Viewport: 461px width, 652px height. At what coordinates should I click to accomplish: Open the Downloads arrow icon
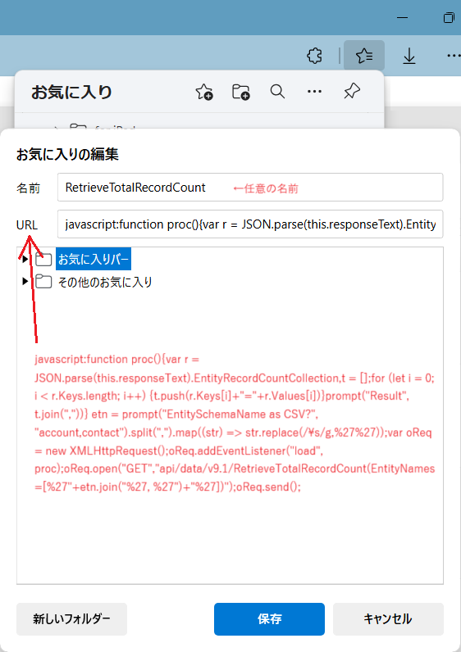tap(409, 56)
